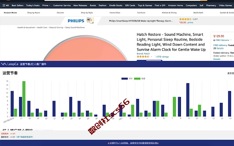Open Gift Cards
Image resolution: width=234 pixels, height=146 pixels.
130,5
